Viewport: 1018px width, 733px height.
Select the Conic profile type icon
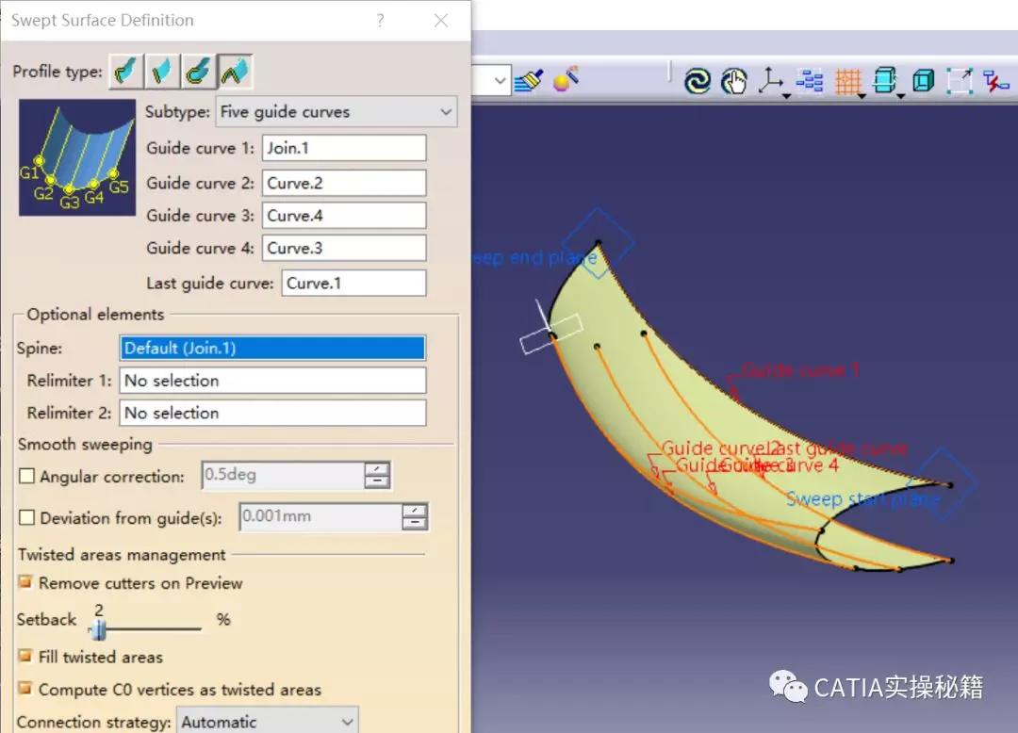[236, 72]
